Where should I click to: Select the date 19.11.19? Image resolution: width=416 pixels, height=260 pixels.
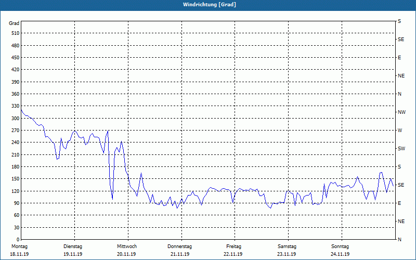pos(73,254)
